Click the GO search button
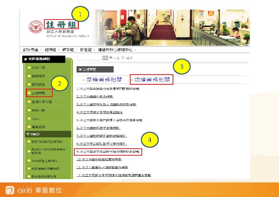 [105, 58]
